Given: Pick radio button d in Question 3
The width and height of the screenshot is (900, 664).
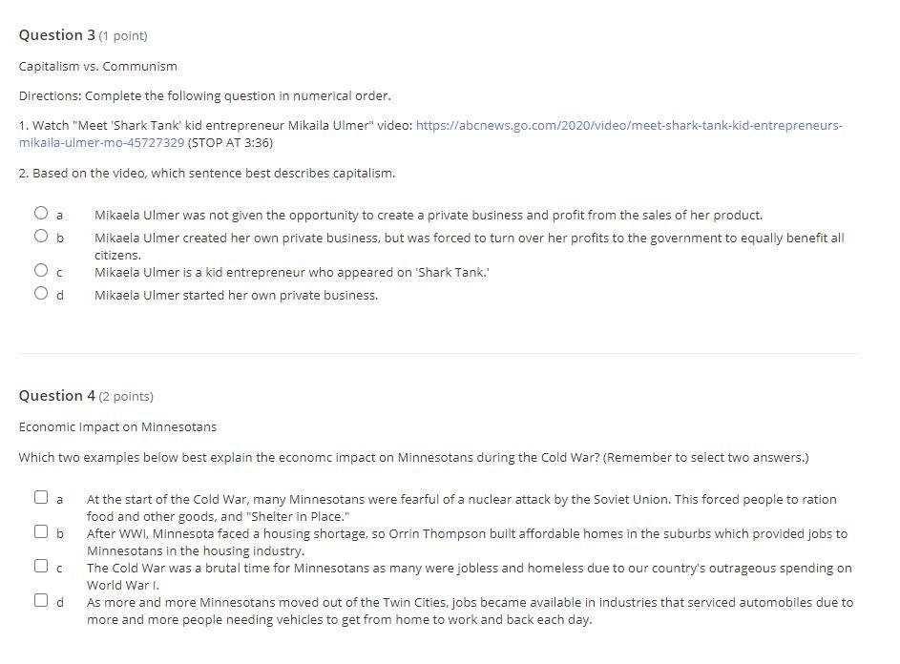Looking at the screenshot, I should tap(41, 293).
